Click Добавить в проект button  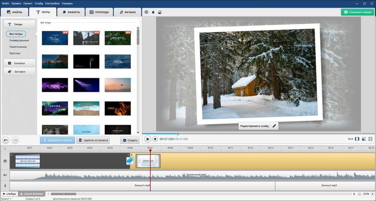(57, 140)
